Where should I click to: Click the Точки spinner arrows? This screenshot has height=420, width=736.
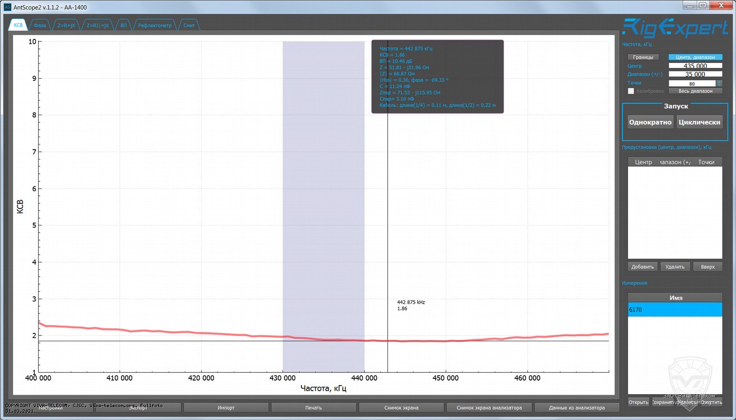719,83
